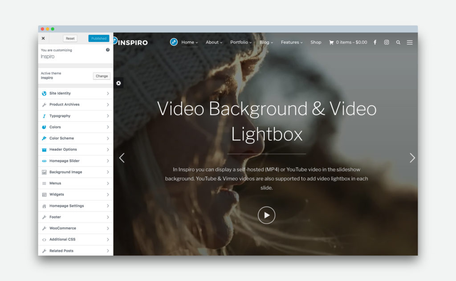Click the Typography italic icon
The width and height of the screenshot is (456, 281).
(x=44, y=116)
